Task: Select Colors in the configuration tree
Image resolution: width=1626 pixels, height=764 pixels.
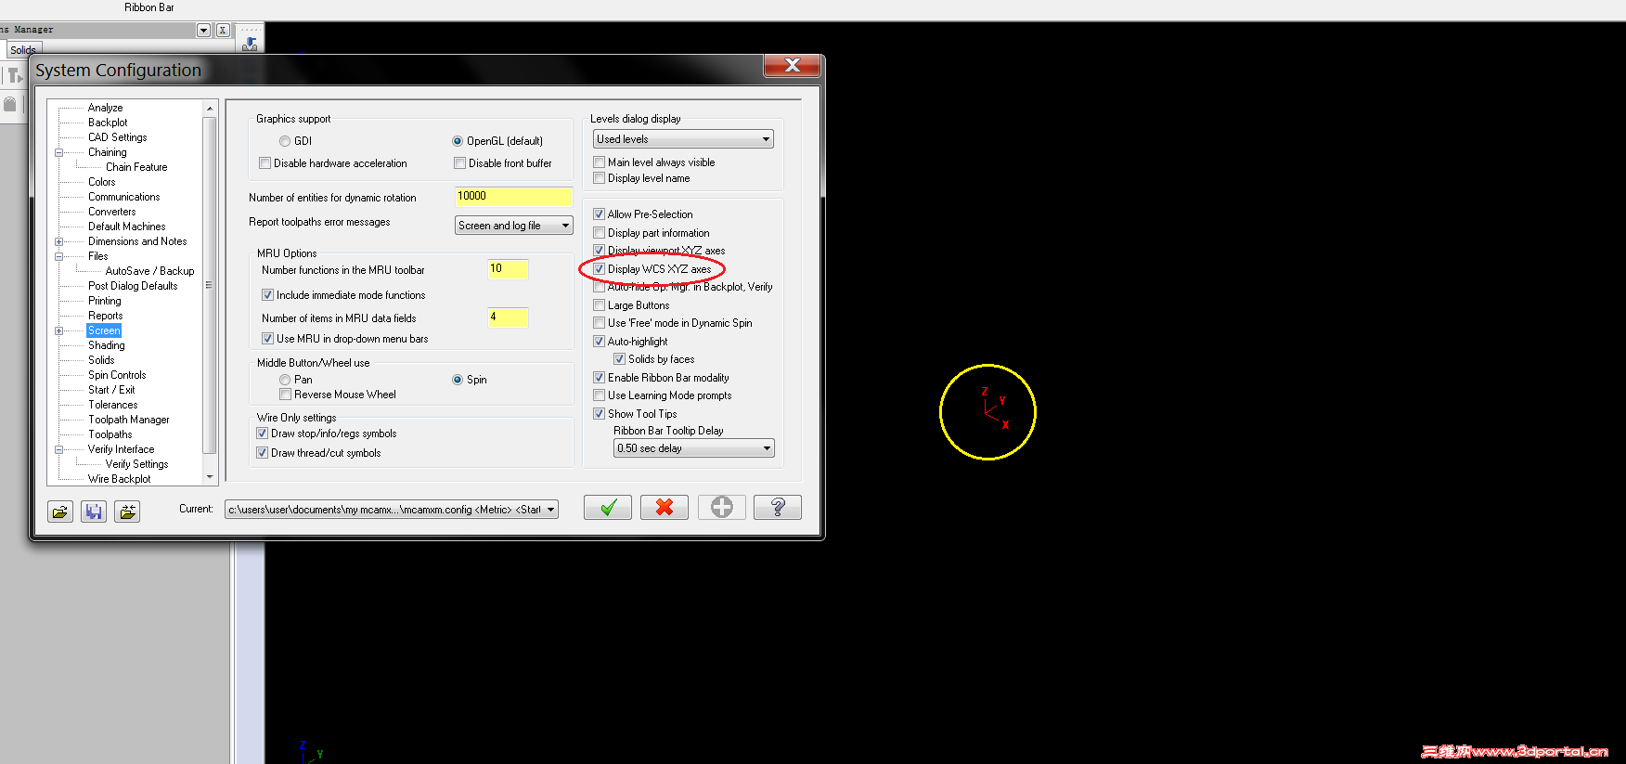Action: coord(102,182)
